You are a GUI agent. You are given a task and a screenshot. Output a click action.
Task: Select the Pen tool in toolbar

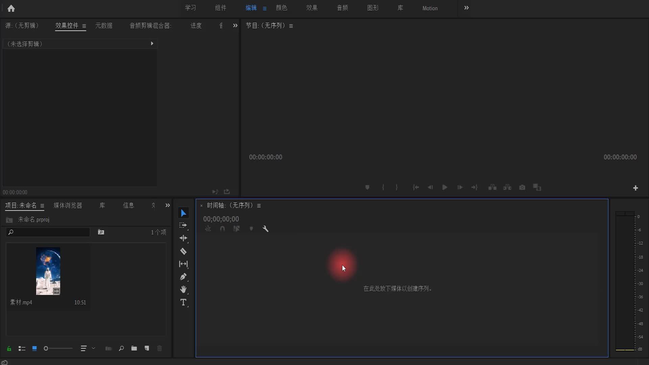(183, 277)
